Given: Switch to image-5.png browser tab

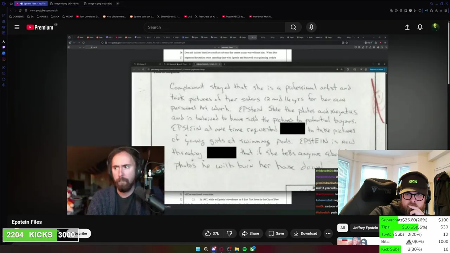Looking at the screenshot, I should (x=98, y=4).
